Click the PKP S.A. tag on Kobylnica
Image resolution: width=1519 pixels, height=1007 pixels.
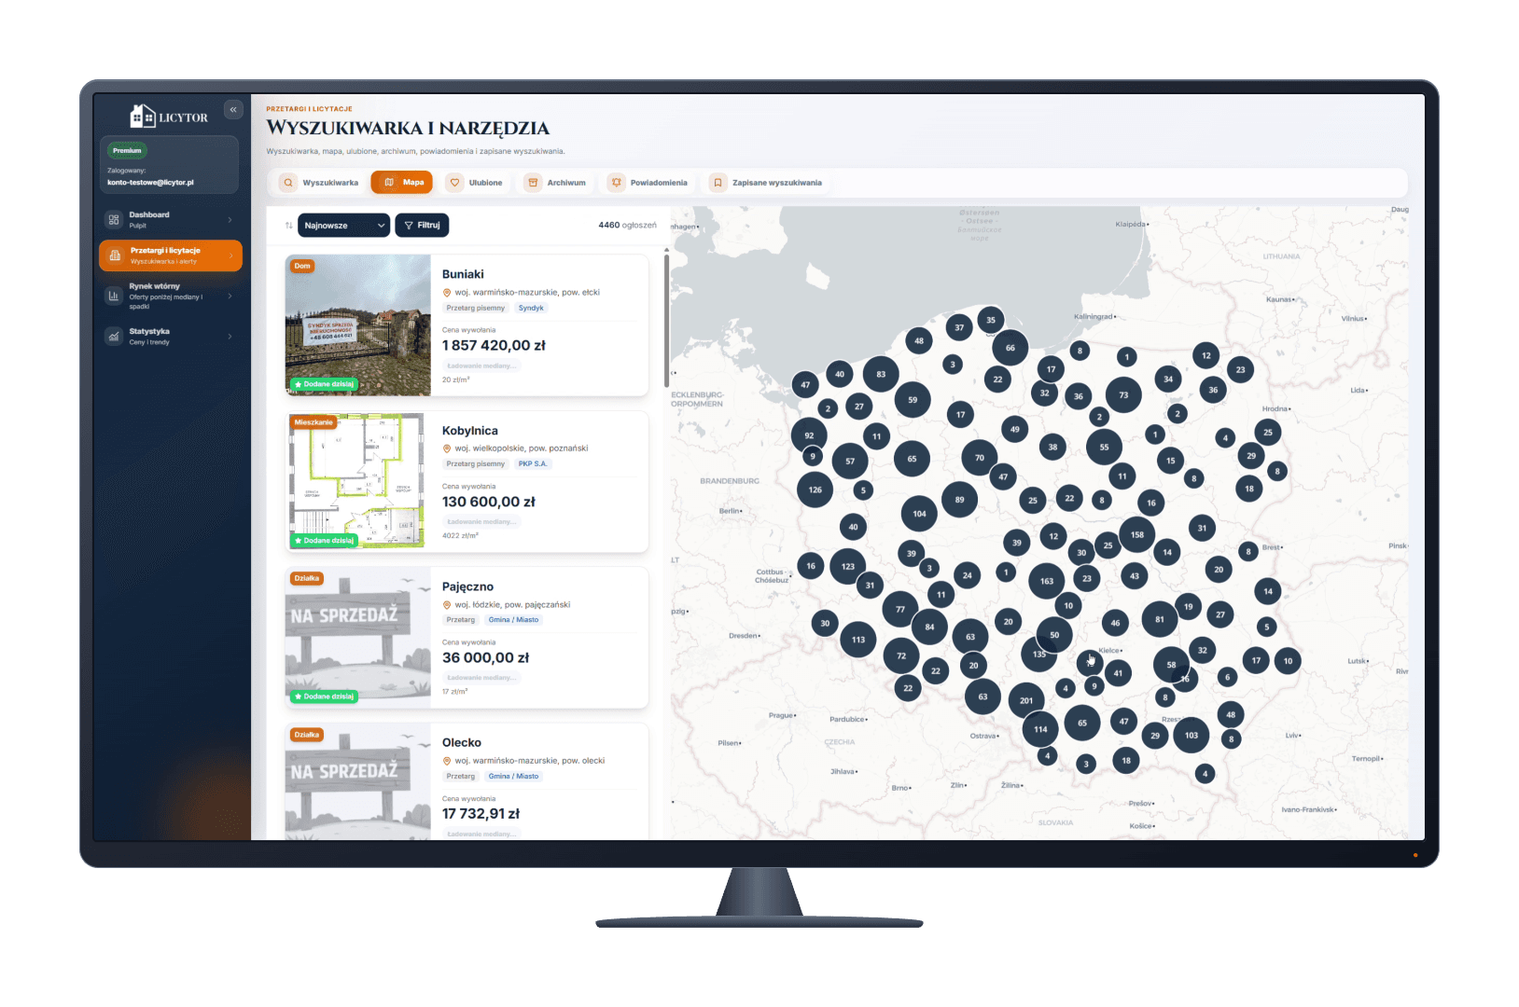(533, 463)
